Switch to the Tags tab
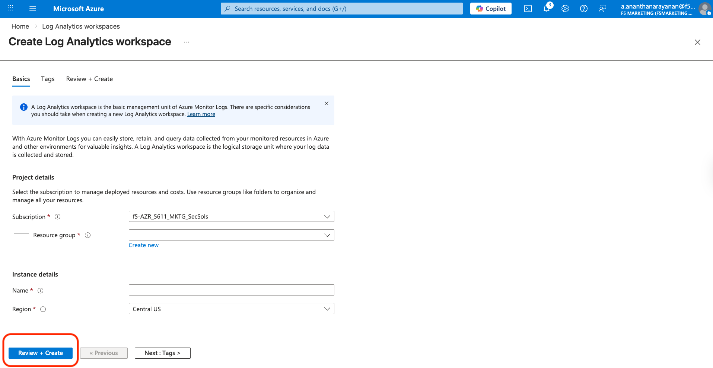Viewport: 713px width, 368px height. [x=48, y=79]
